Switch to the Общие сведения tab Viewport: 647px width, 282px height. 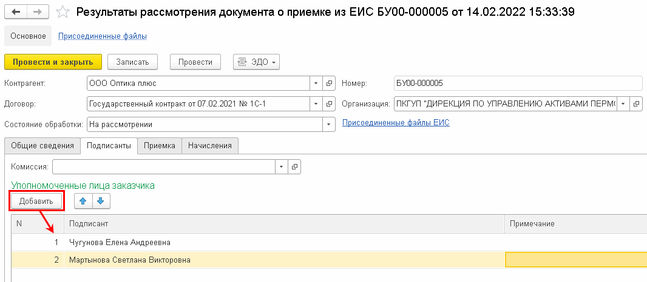42,145
